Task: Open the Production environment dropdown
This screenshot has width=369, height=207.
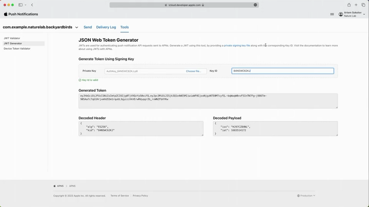Action: (x=306, y=196)
